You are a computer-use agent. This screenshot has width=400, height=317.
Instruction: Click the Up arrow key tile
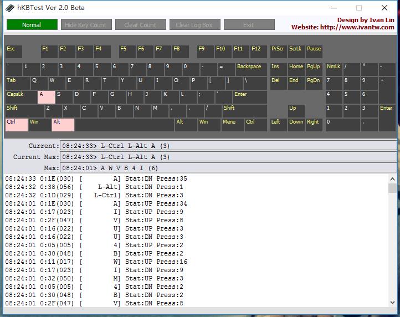click(x=296, y=111)
